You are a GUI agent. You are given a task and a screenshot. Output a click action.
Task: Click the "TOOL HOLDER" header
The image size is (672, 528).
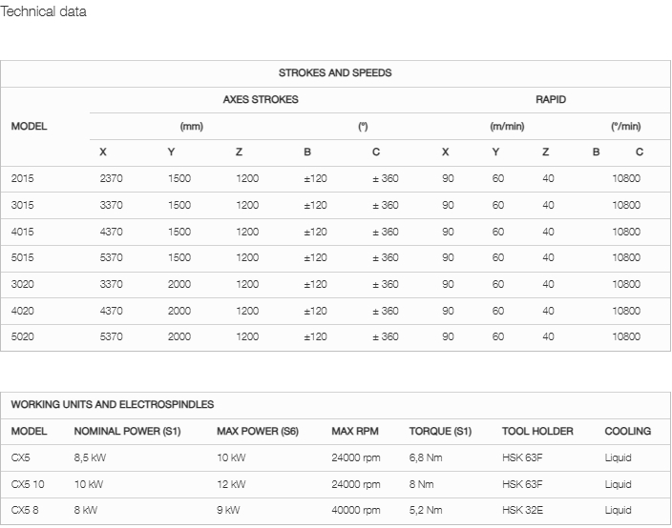537,431
